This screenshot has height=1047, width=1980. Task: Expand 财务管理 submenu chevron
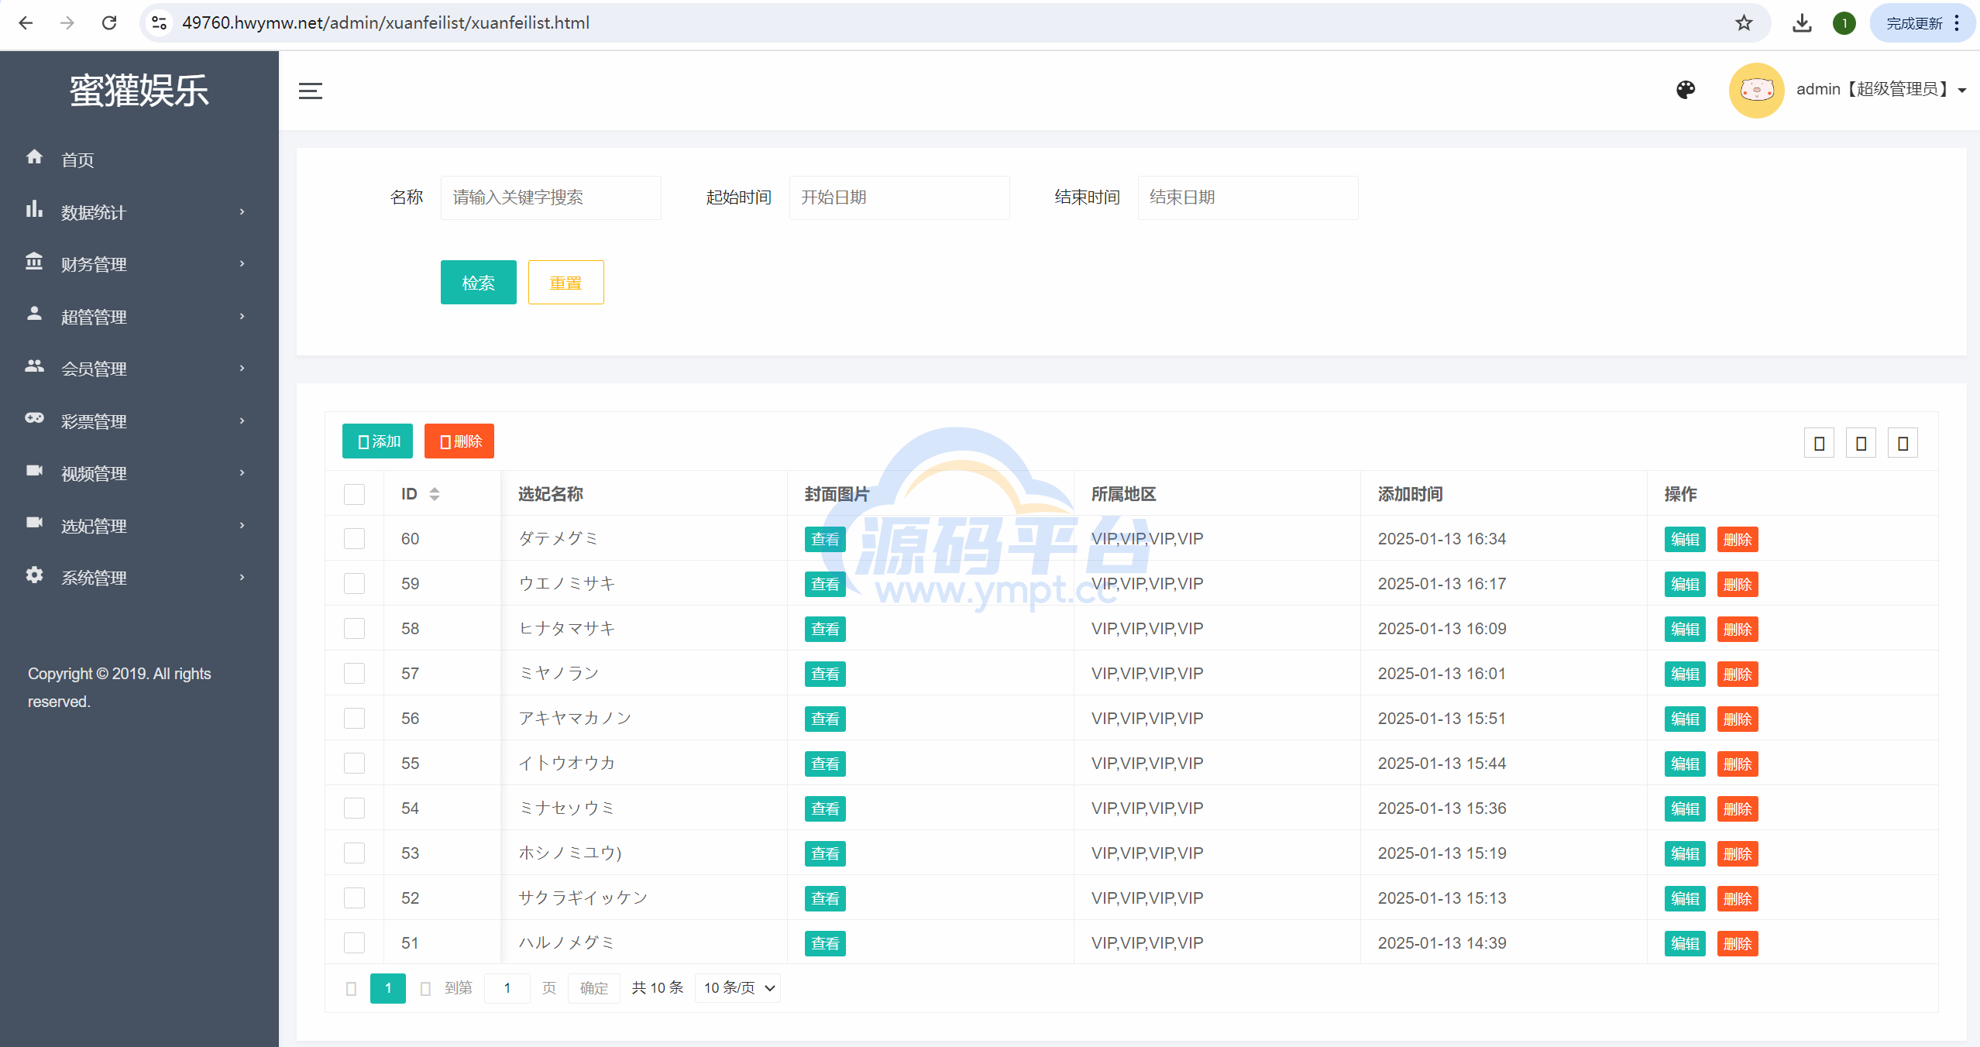242,263
